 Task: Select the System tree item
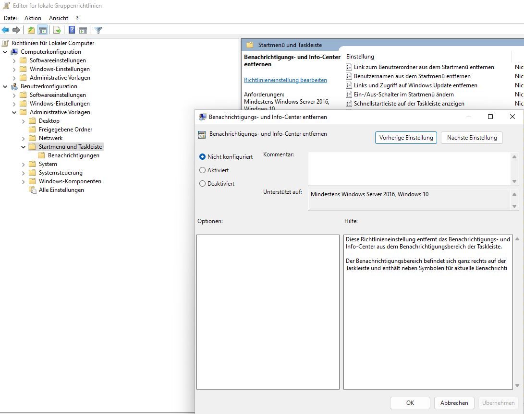coord(48,164)
